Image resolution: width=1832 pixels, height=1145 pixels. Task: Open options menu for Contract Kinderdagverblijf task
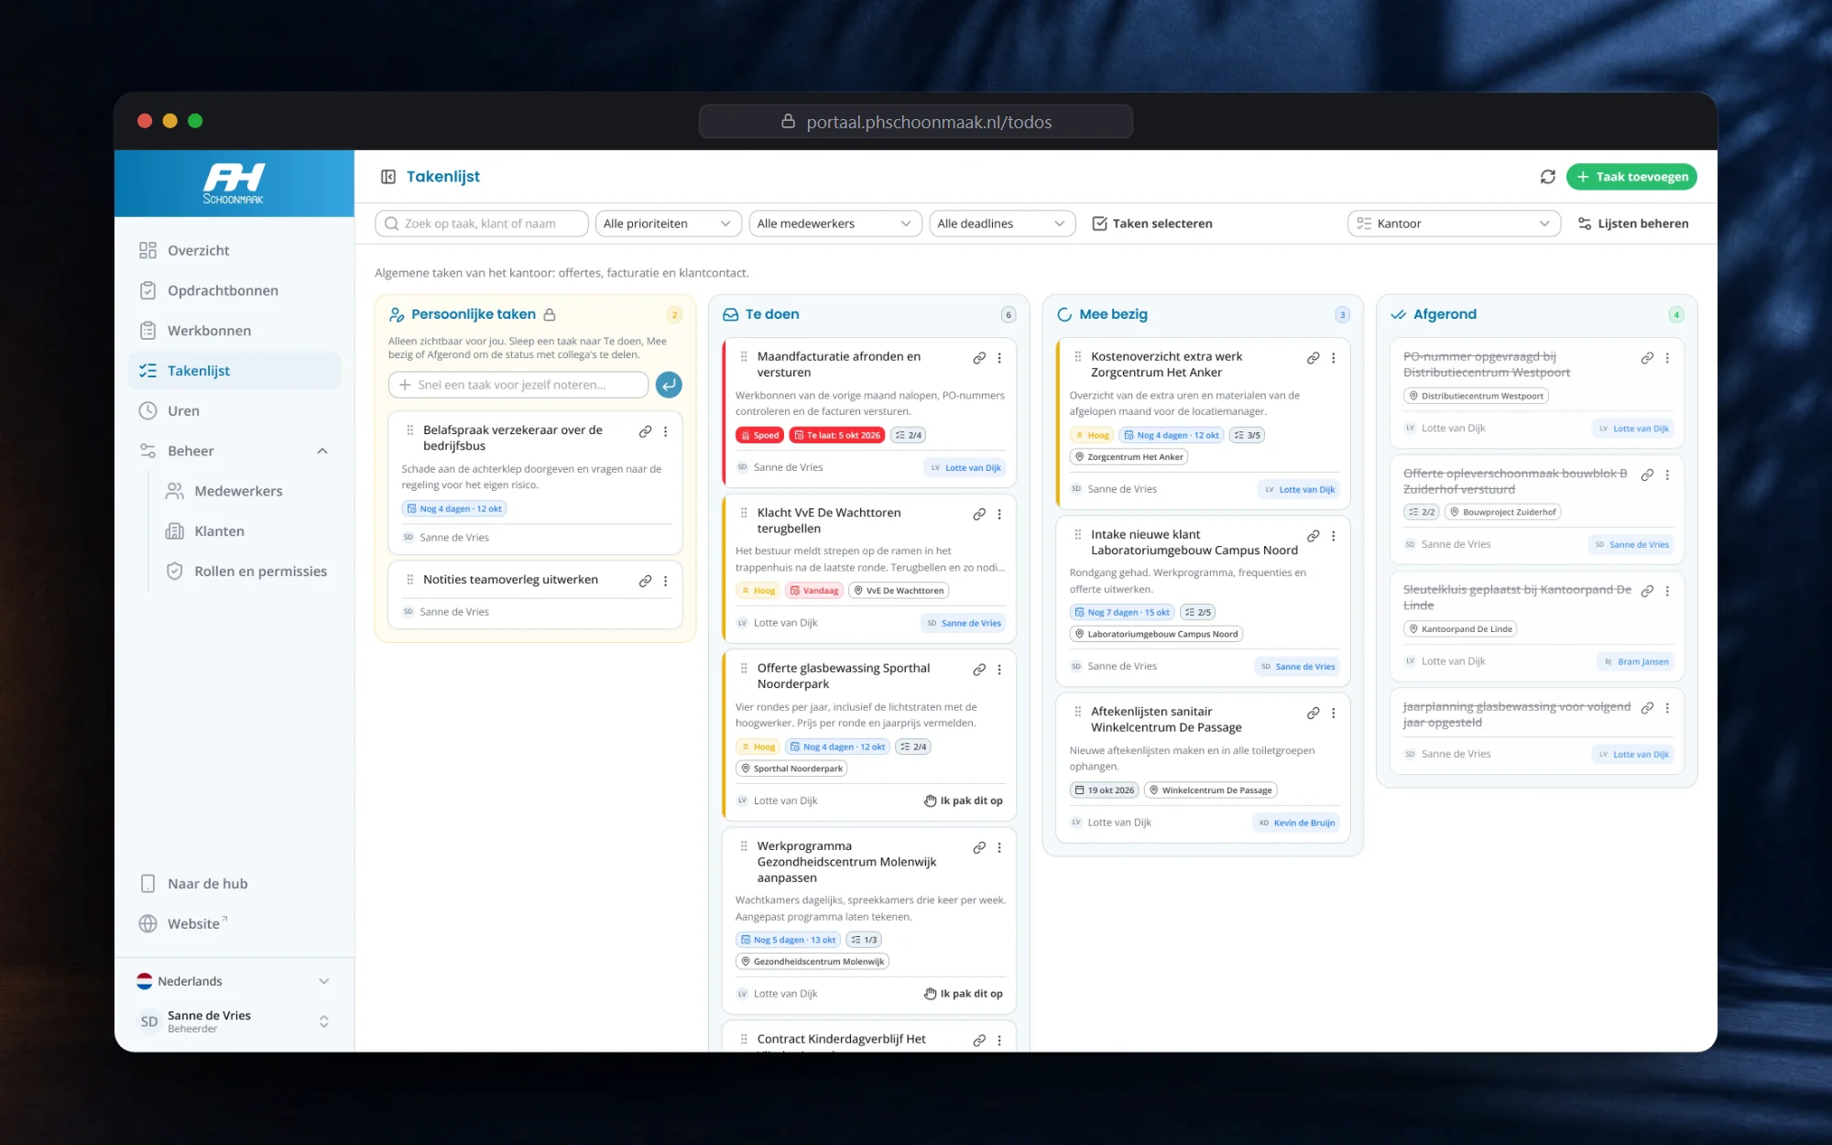(x=999, y=1041)
